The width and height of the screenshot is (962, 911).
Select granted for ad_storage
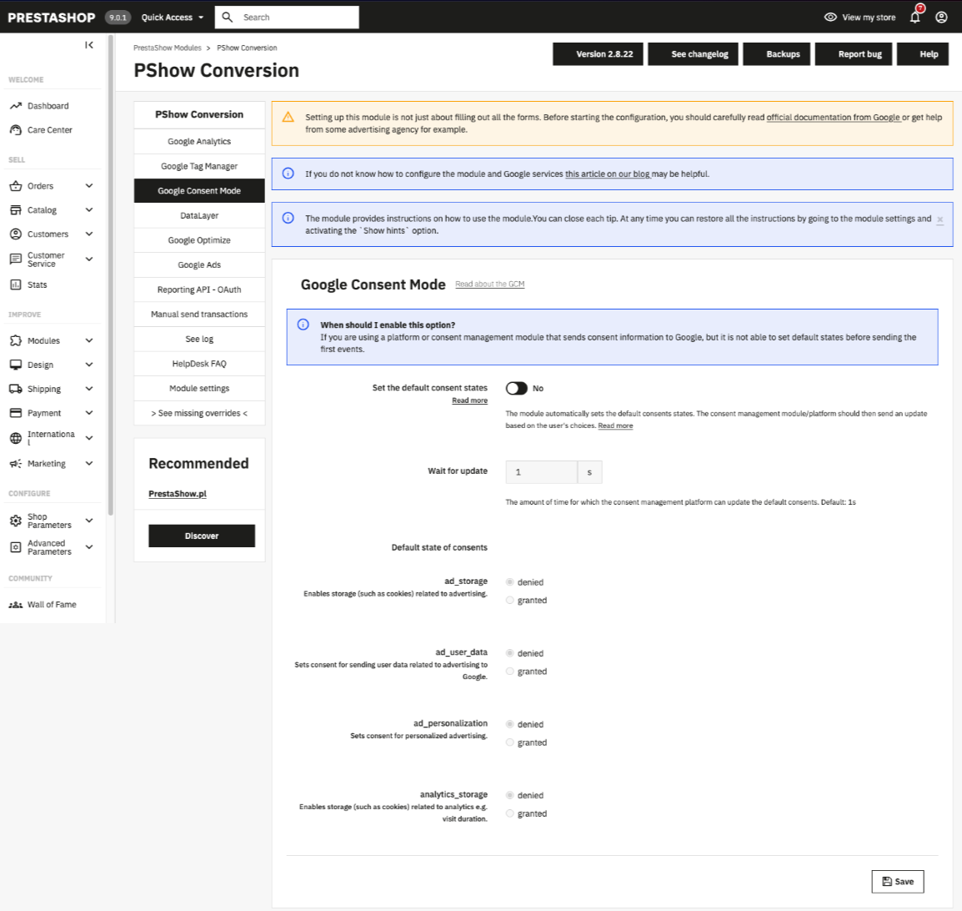point(510,601)
